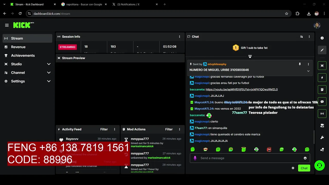
Task: Open the Activity Feed Filter
Action: [104, 129]
